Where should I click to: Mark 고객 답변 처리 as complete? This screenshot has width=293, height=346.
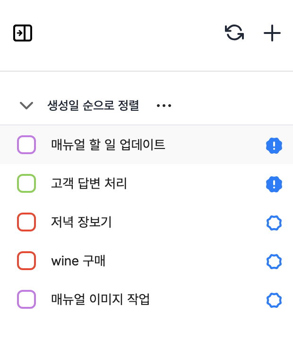pos(26,183)
